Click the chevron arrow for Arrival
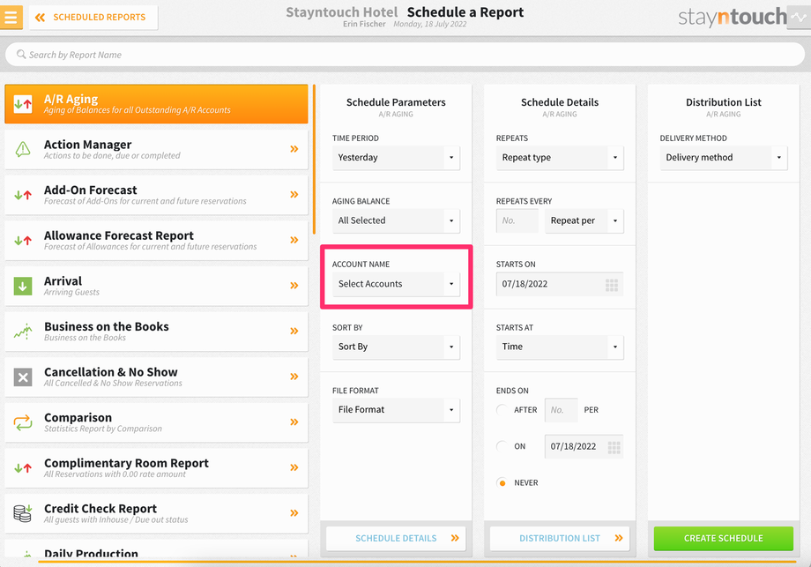This screenshot has width=811, height=567. 294,286
